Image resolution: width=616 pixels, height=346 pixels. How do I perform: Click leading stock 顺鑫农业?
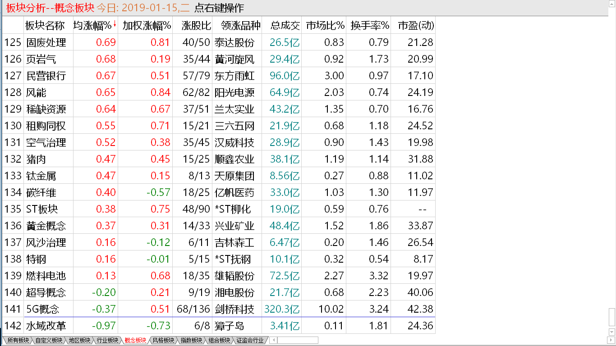[x=234, y=159]
